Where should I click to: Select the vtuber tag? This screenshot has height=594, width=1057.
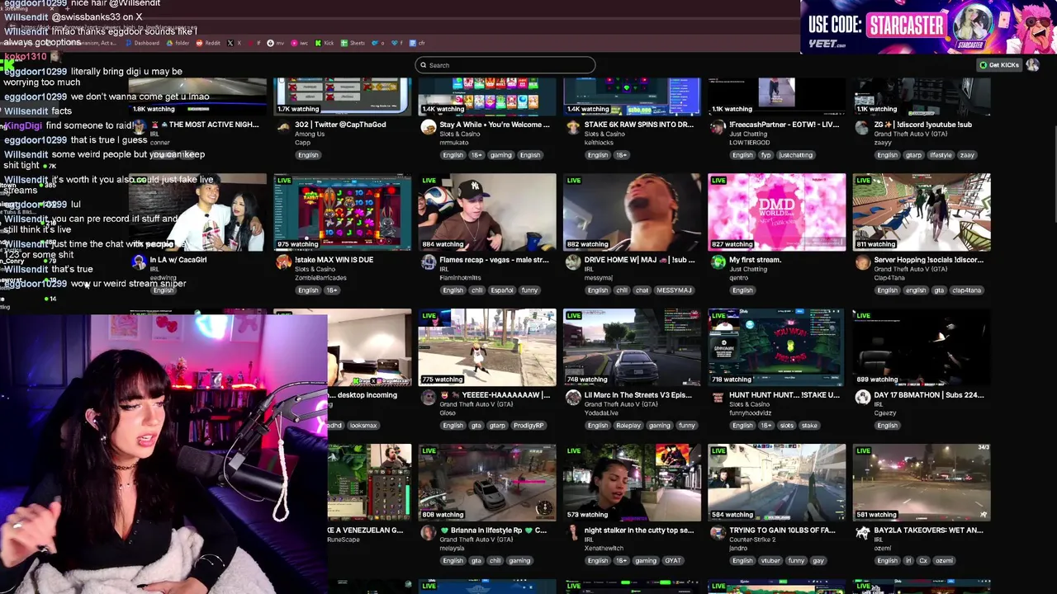772,561
